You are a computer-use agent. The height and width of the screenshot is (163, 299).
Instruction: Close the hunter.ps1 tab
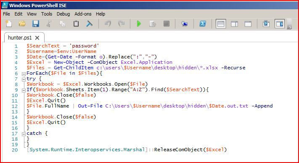click(37, 38)
